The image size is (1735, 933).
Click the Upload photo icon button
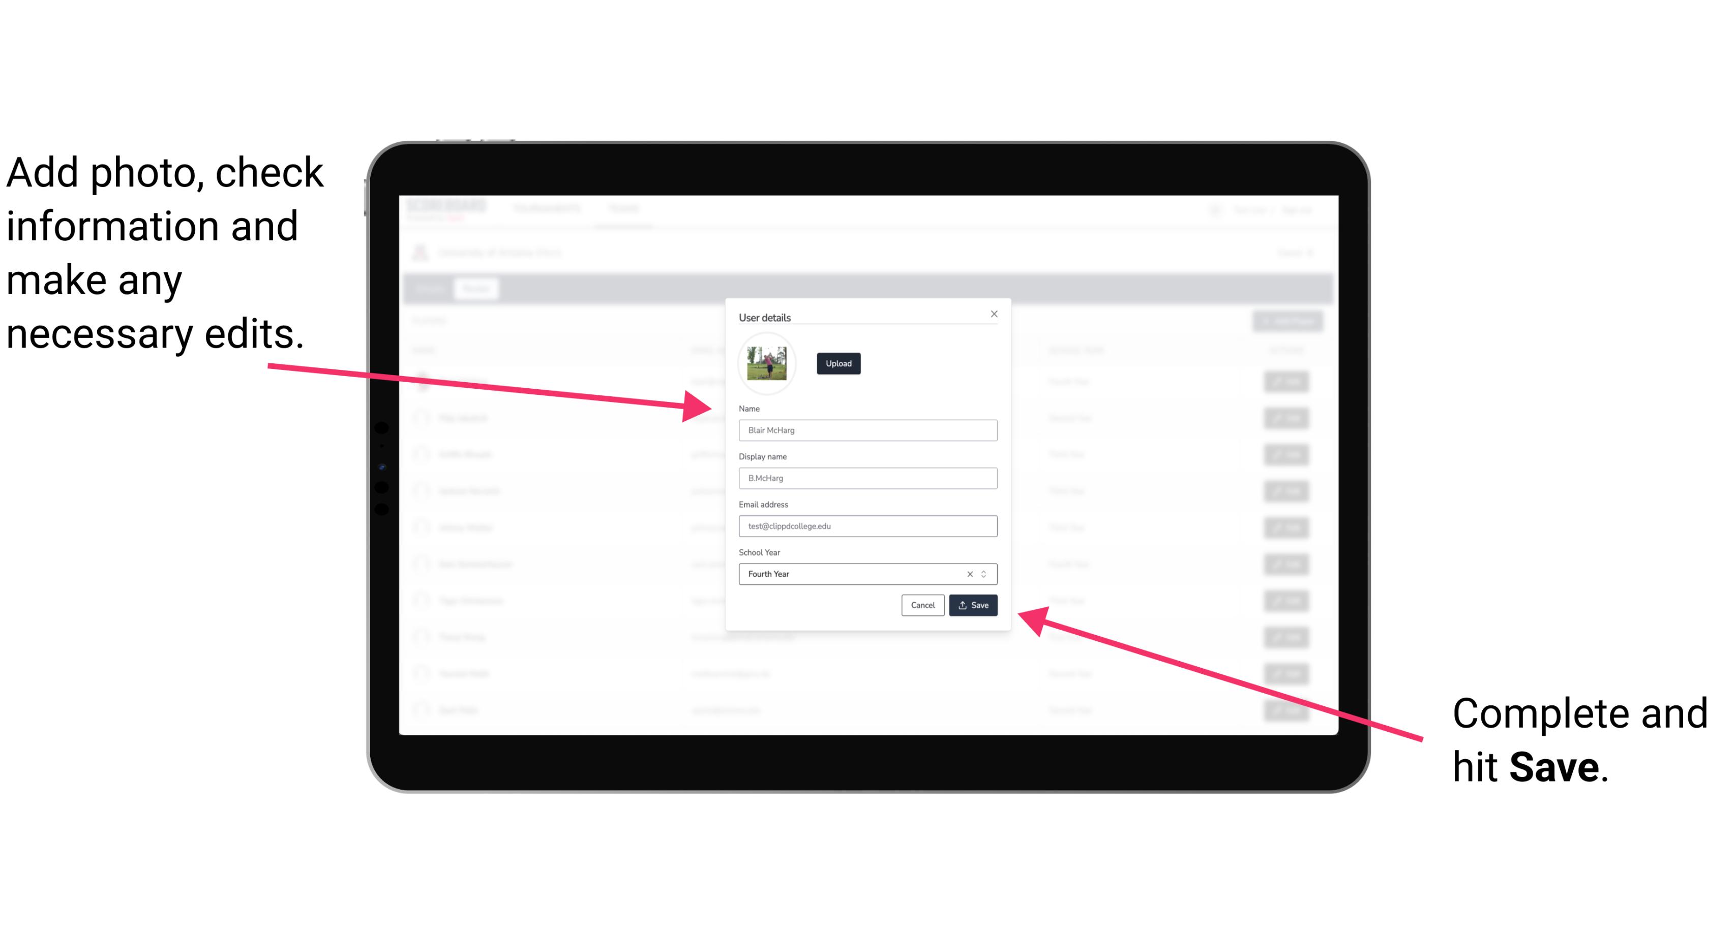tap(837, 363)
